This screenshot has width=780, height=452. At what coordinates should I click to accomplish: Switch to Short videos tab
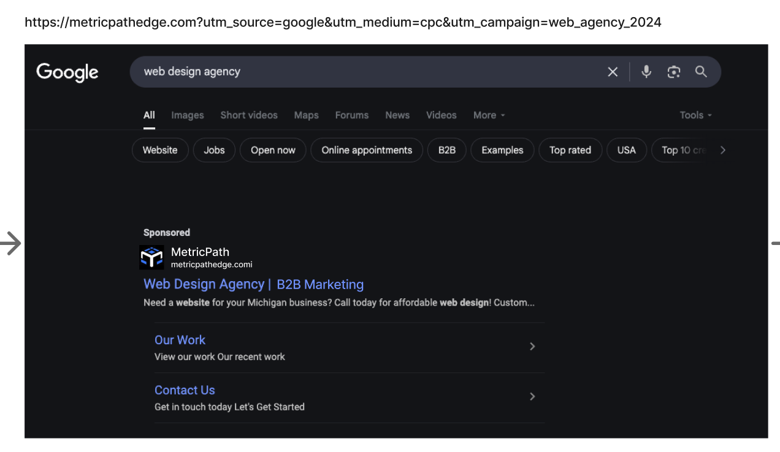pyautogui.click(x=249, y=115)
